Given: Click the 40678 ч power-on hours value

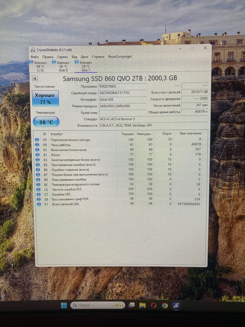Looking at the screenshot, I should pyautogui.click(x=195, y=112).
